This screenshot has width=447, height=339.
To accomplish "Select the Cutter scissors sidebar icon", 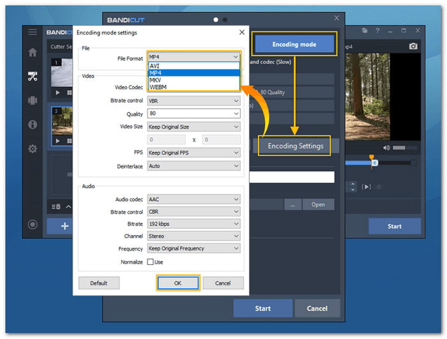I will pyautogui.click(x=33, y=77).
